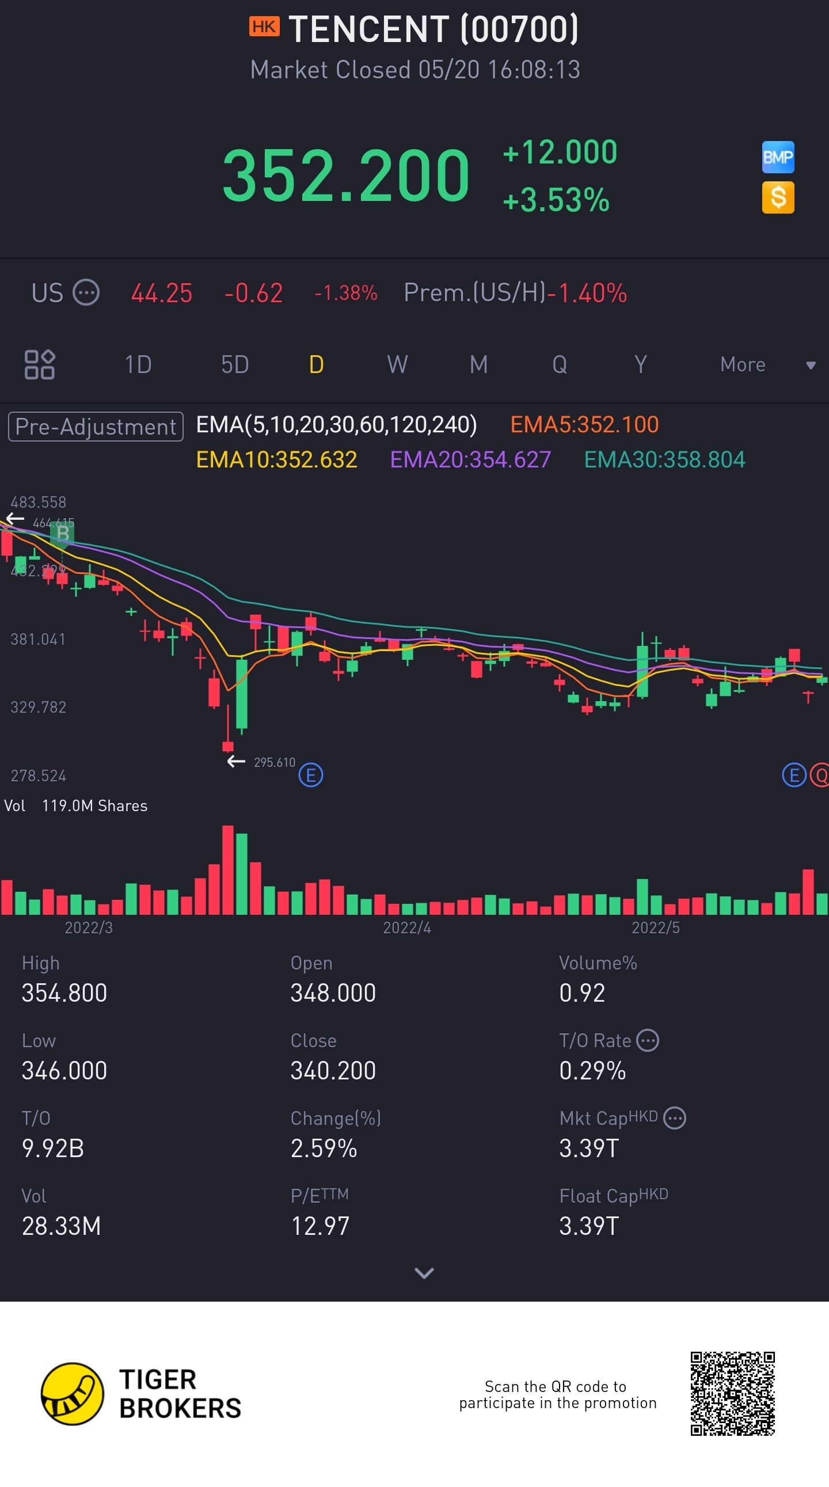Screen dimensions: 829x1487
Task: Switch to the 5D chart tab
Action: tap(234, 364)
